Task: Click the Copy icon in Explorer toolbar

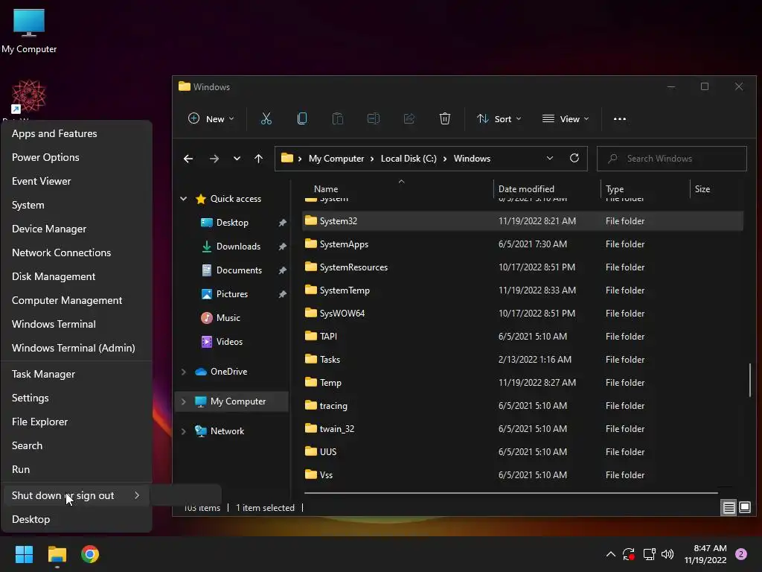Action: coord(302,118)
